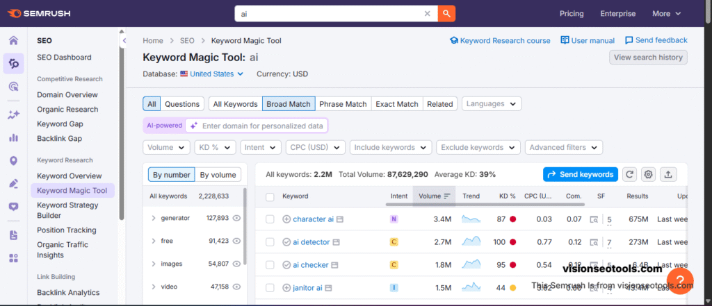Open the Reports document icon in rail
The image size is (712, 306).
pos(14,235)
